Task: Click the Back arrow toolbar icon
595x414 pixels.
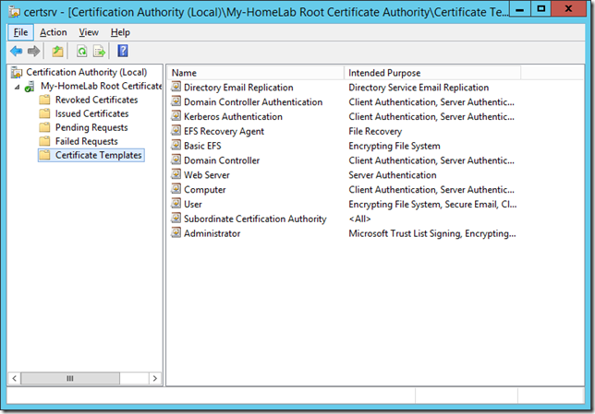Action: pos(16,51)
